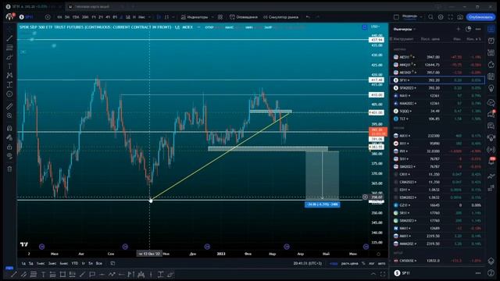
Task: Click the quick search magnifier icon
Action: tap(430, 17)
